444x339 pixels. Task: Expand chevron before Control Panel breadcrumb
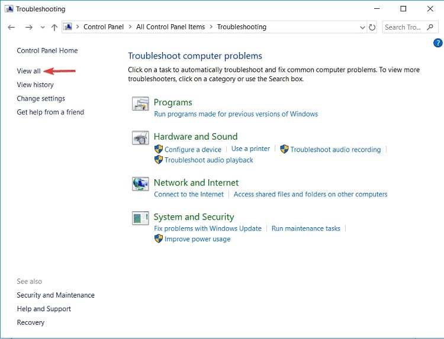coord(78,27)
